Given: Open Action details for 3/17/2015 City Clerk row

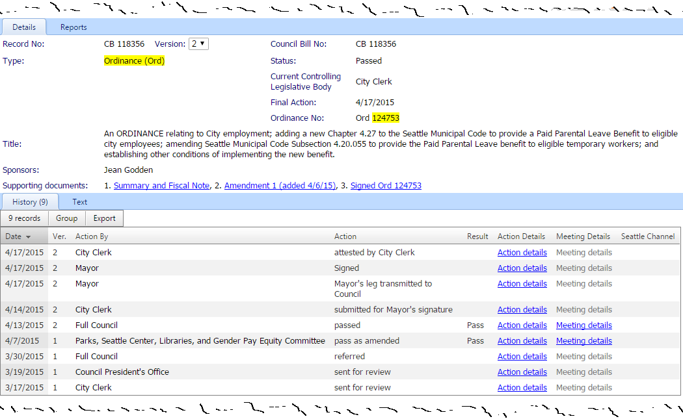Looking at the screenshot, I should pyautogui.click(x=522, y=388).
